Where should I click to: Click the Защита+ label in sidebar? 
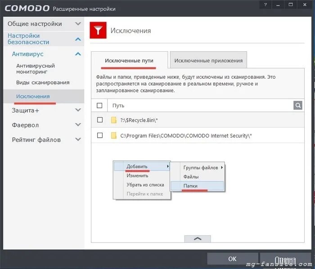[x=25, y=110]
